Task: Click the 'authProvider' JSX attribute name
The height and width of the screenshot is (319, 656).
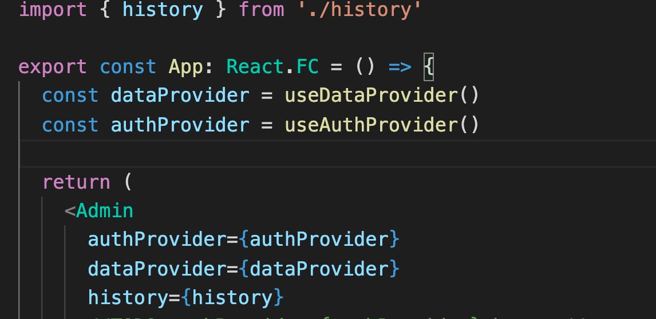Action: [x=157, y=240]
